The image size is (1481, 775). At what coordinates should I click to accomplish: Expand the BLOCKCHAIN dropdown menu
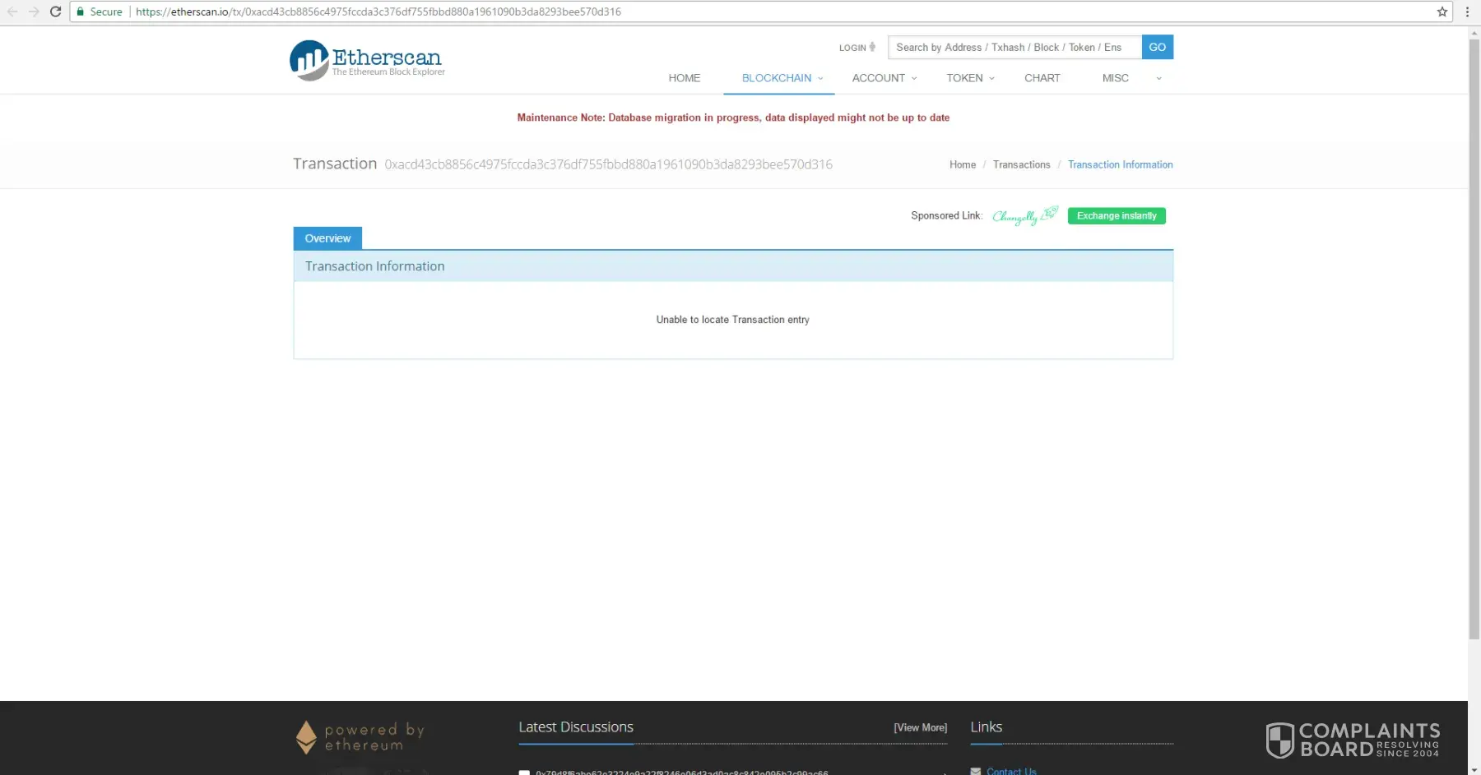pyautogui.click(x=782, y=78)
